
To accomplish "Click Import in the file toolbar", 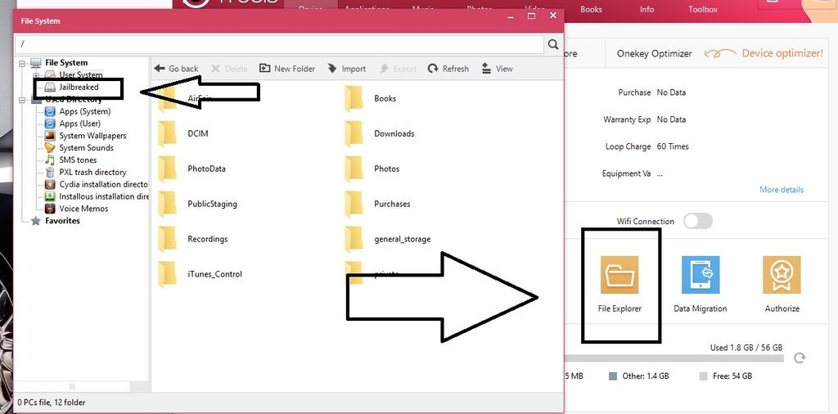I will click(347, 69).
